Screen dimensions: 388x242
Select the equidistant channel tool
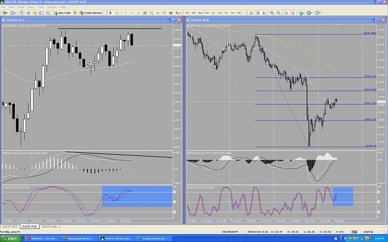point(145,13)
